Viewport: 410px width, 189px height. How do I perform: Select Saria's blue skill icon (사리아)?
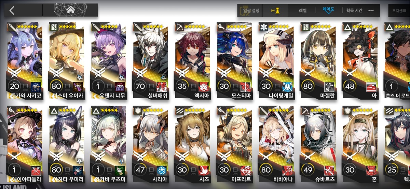tap(161, 170)
